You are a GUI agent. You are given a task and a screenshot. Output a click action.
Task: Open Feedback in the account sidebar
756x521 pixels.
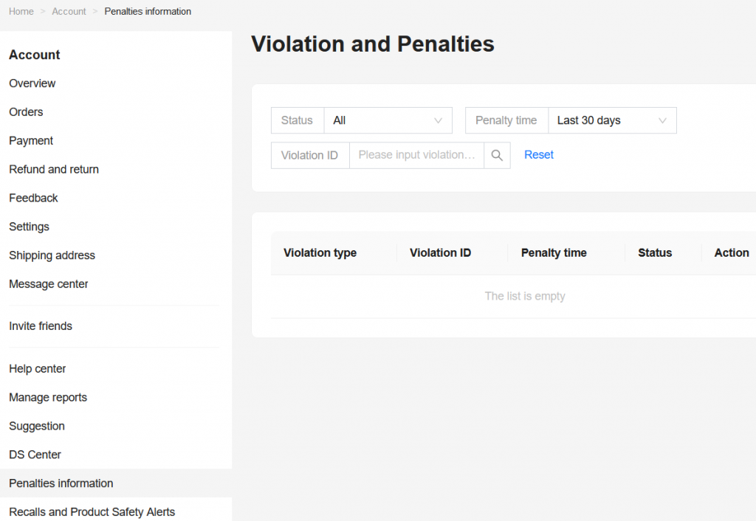33,198
